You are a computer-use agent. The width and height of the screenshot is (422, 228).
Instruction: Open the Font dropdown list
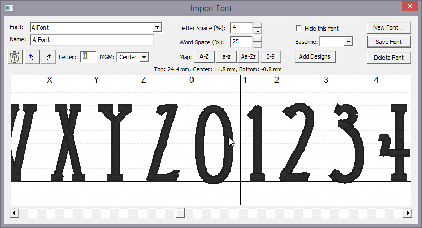pos(157,27)
